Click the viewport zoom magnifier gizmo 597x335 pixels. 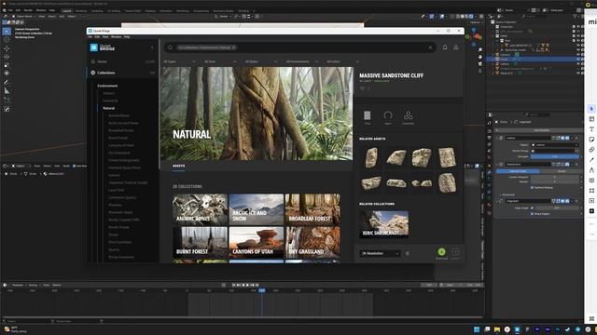point(479,49)
